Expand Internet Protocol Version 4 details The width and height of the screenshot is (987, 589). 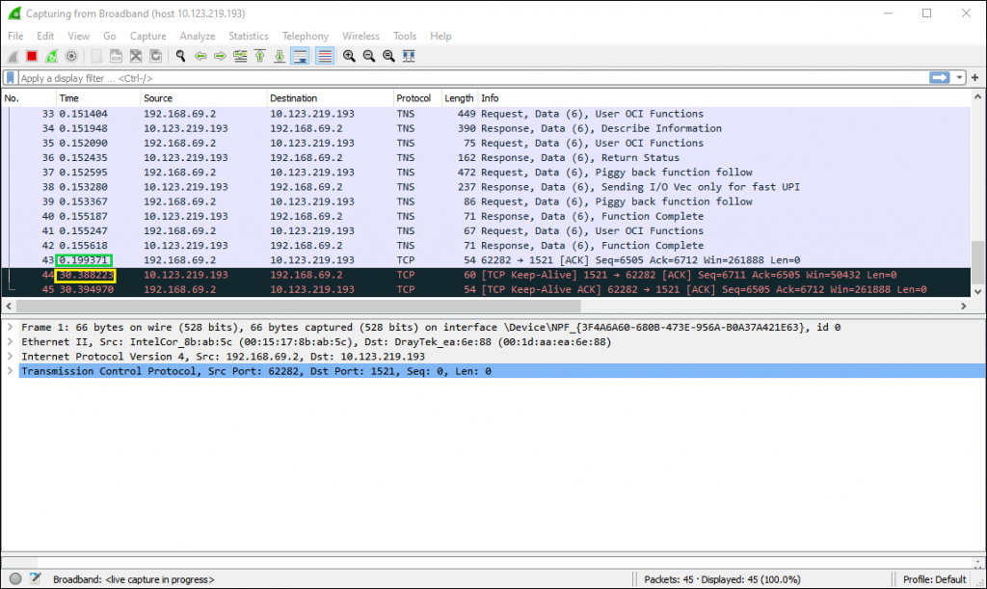[10, 357]
